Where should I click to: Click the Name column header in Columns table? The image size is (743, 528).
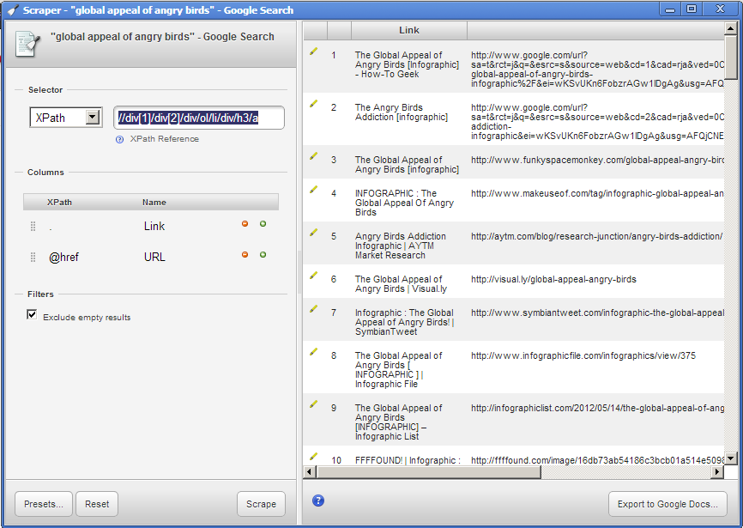pyautogui.click(x=154, y=203)
